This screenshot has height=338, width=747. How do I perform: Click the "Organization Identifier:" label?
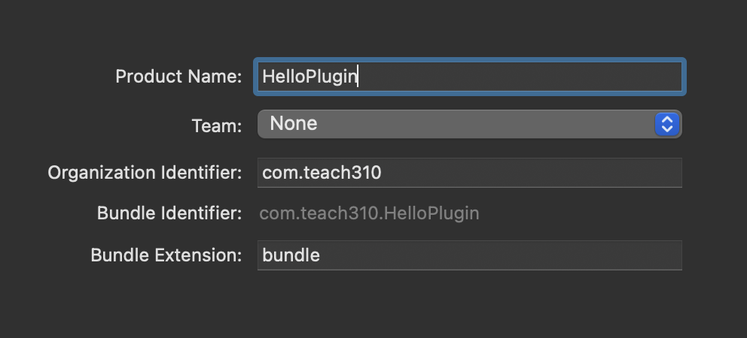[145, 173]
